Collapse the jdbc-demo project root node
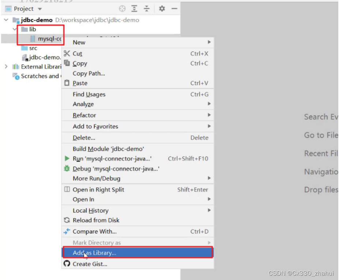The width and height of the screenshot is (339, 280). pos(6,20)
